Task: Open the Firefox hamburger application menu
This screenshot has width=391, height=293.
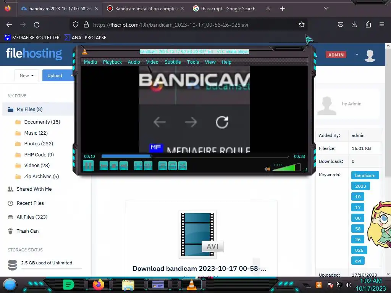Action: (381, 24)
